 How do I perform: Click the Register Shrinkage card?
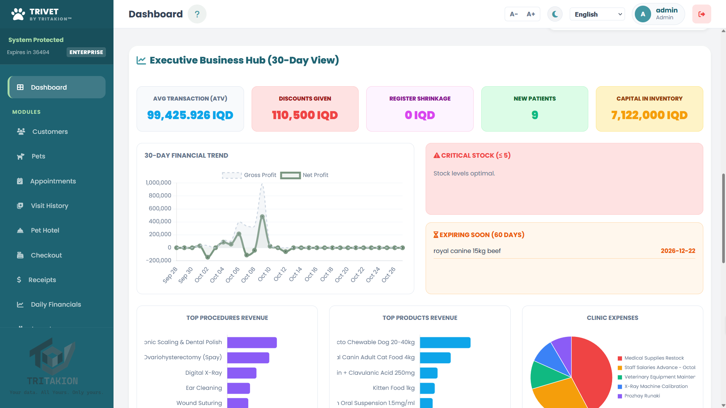(420, 109)
